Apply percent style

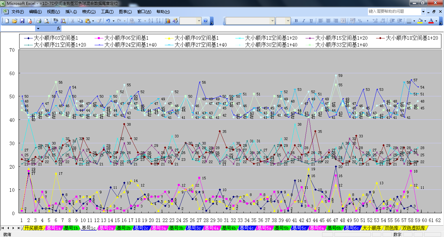click(360, 21)
